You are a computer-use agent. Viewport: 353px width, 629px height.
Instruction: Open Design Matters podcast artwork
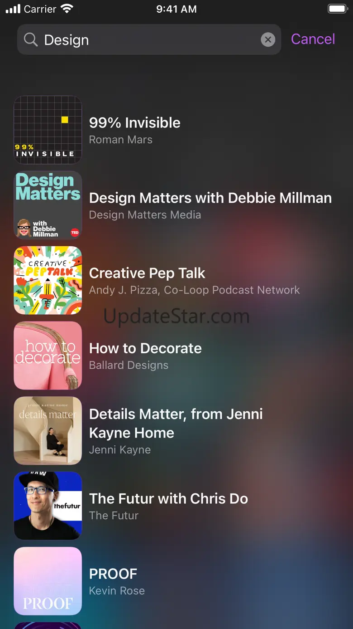point(48,205)
